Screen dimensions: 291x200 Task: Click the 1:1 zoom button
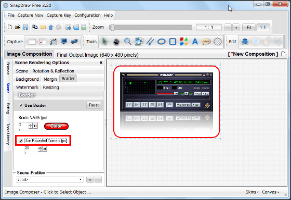pyautogui.click(x=262, y=28)
